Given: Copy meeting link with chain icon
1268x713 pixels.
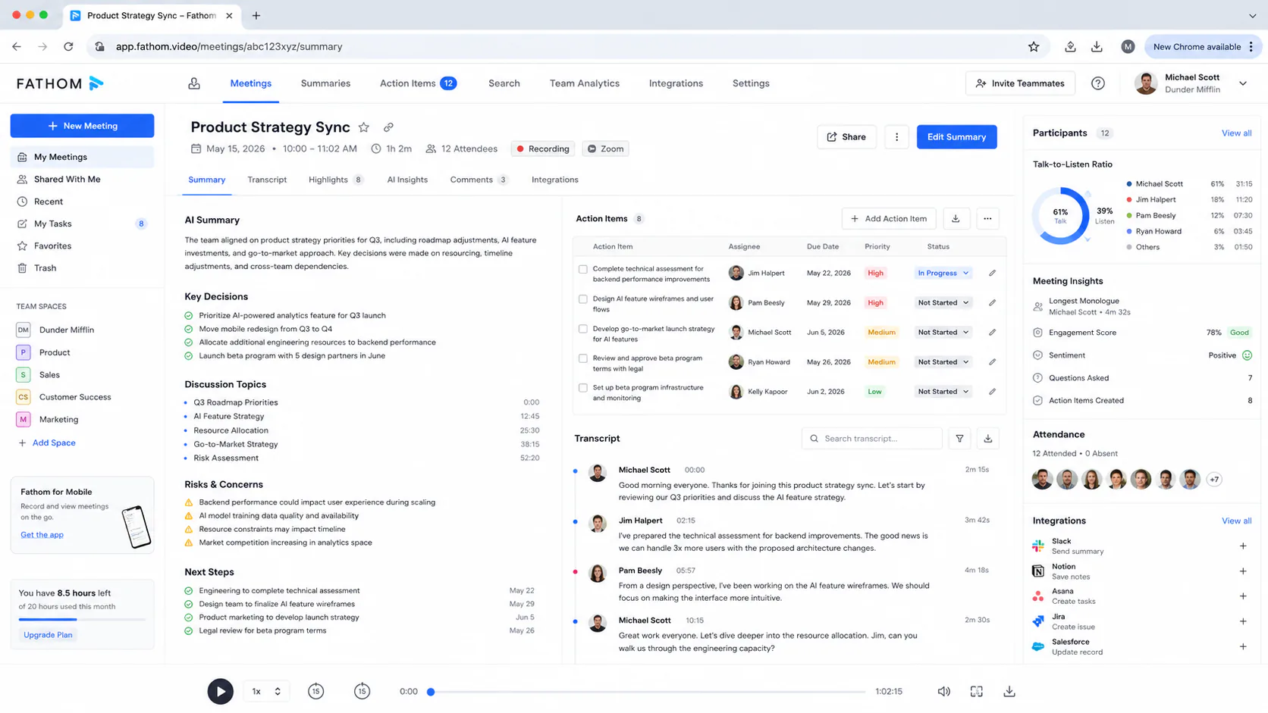Looking at the screenshot, I should click(x=388, y=127).
